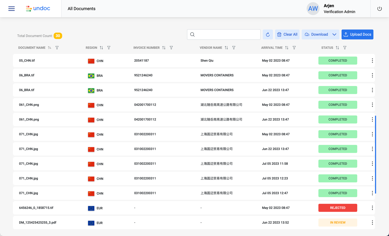Image resolution: width=389 pixels, height=236 pixels.
Task: Open row menu for DM_125425425255_3.pdf
Action: pyautogui.click(x=372, y=223)
